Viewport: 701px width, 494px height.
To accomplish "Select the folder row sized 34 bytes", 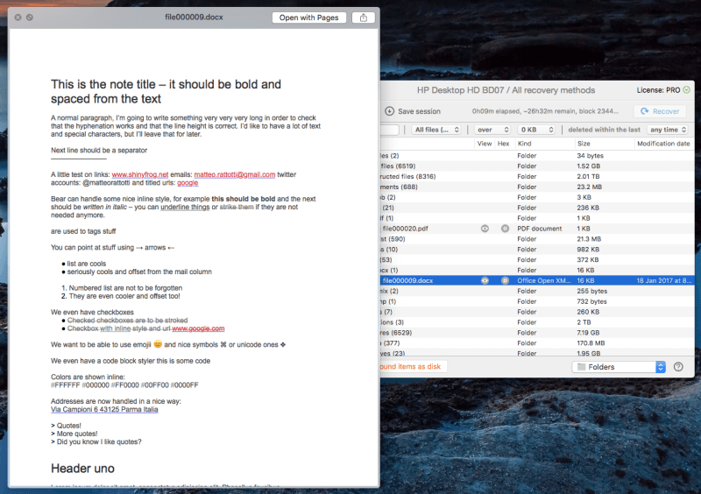I will click(537, 156).
